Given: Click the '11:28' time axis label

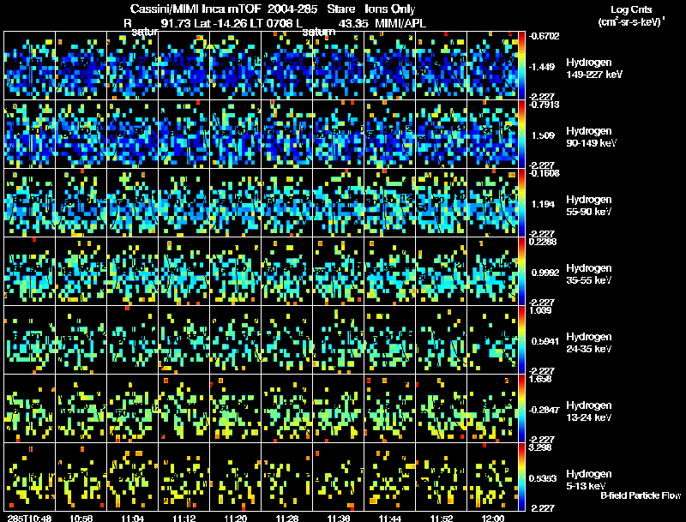Looking at the screenshot, I should click(287, 518).
